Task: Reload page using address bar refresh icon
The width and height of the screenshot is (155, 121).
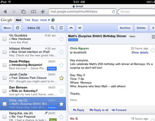Action: coord(113,12)
